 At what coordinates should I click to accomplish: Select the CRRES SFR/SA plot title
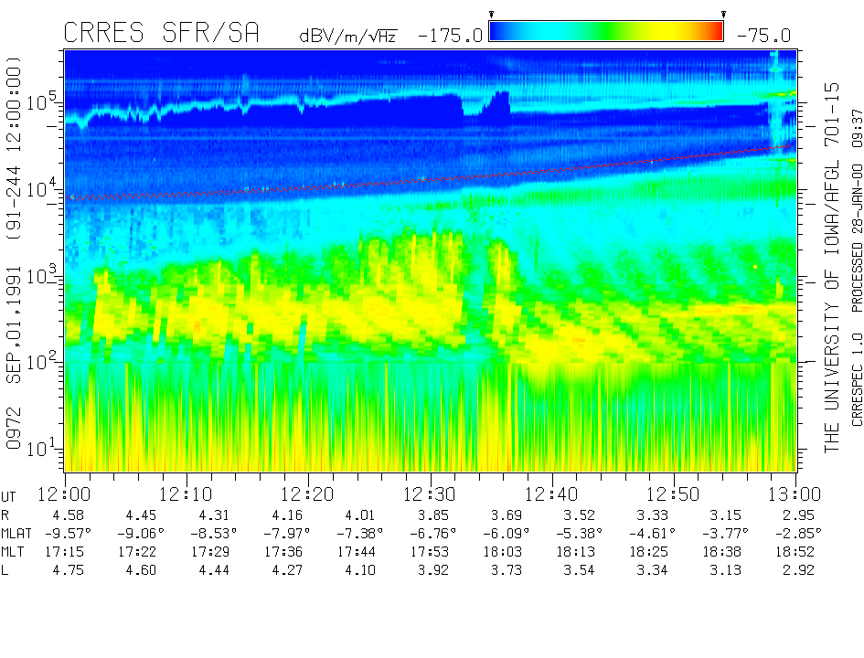pyautogui.click(x=161, y=34)
